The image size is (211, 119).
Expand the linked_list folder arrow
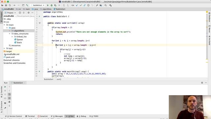tap(12, 37)
